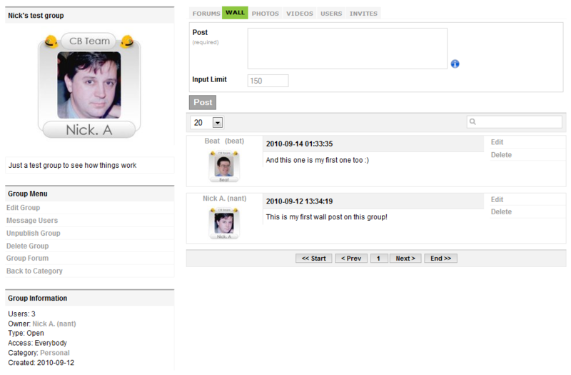Viewport: 571px width, 375px height.
Task: Go to the Users tab
Action: pos(331,14)
